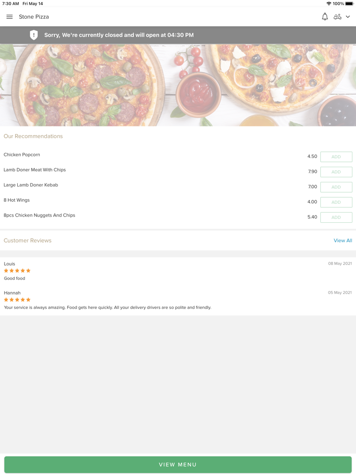Viewport: 356px width, 476px height.
Task: Add 8pcs Chicken Nuggets And Chips
Action: point(336,217)
